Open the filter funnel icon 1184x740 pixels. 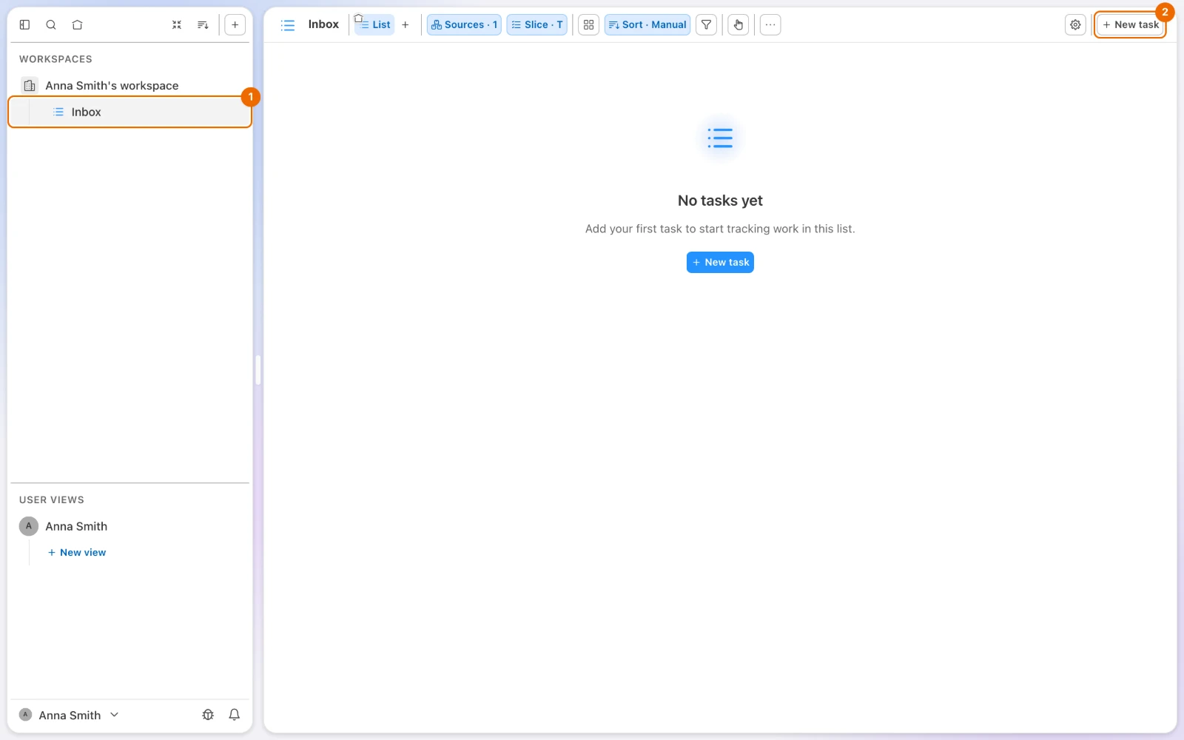(707, 24)
